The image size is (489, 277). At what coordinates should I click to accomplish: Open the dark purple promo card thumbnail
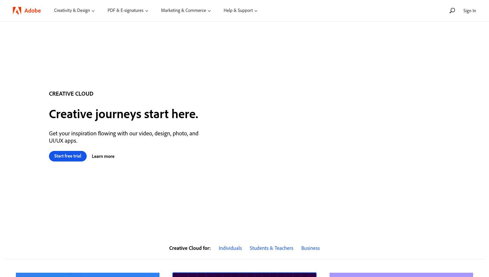(244, 275)
